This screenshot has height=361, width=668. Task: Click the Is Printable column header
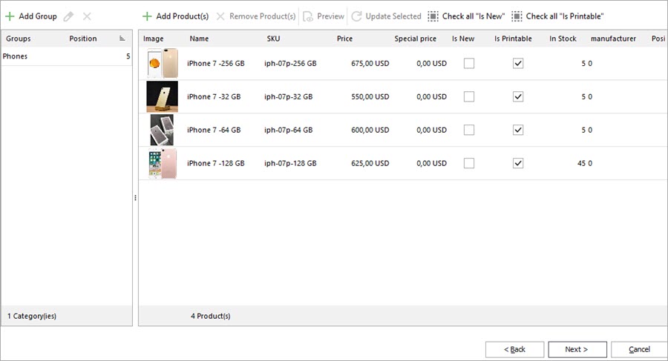(513, 39)
